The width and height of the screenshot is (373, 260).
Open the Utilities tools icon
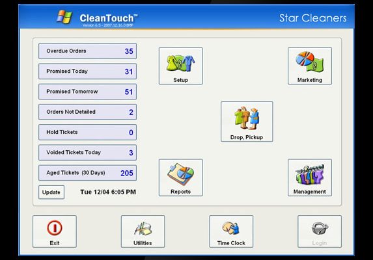tap(143, 228)
